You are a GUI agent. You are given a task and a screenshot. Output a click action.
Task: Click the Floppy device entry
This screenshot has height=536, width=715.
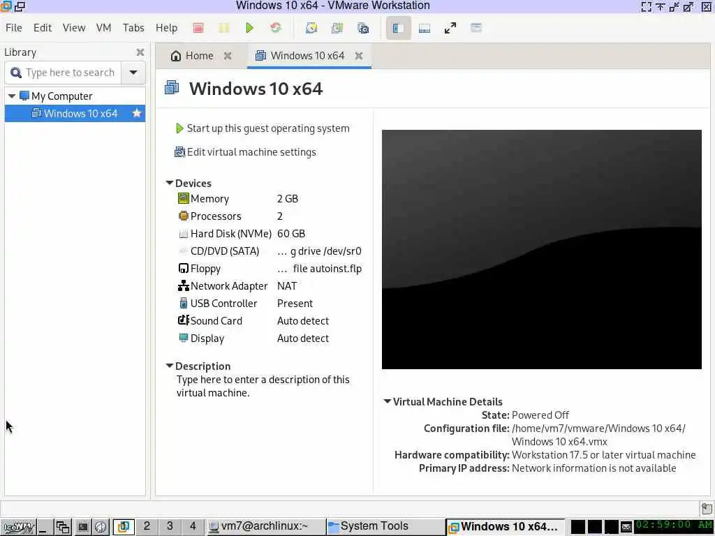click(199, 269)
